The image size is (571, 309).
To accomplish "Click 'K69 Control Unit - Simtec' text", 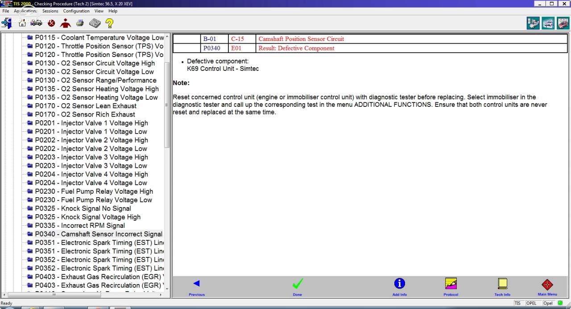I will (x=223, y=69).
